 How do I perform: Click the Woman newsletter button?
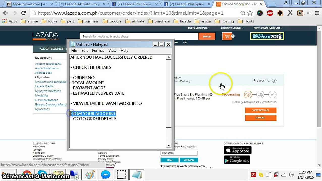point(189,160)
